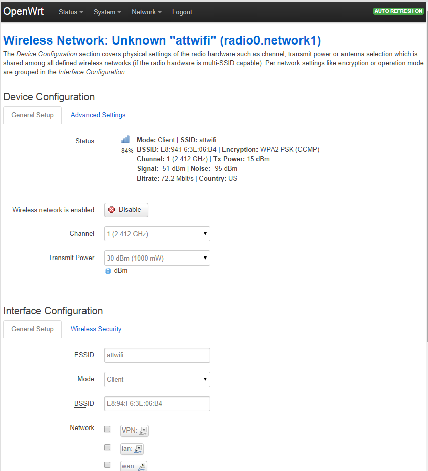
Task: Click the wan network interface icon
Action: tap(142, 466)
